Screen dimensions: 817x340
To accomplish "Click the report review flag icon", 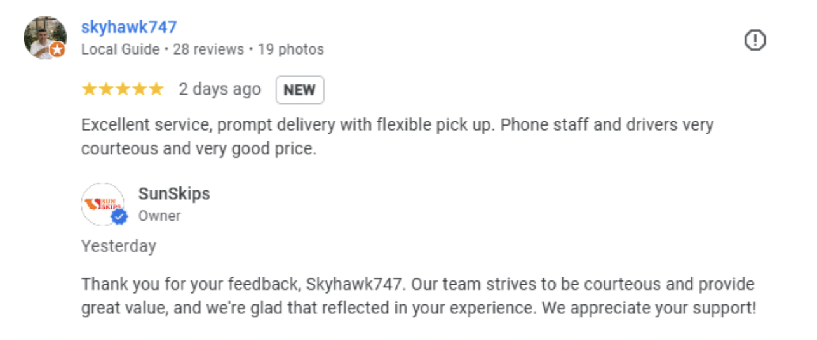I will (755, 41).
